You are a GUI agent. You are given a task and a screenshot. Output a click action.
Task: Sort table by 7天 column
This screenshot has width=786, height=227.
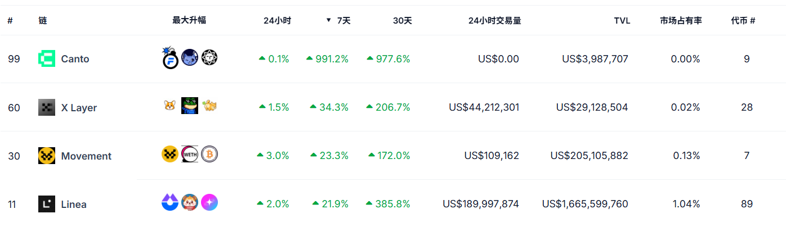point(343,21)
